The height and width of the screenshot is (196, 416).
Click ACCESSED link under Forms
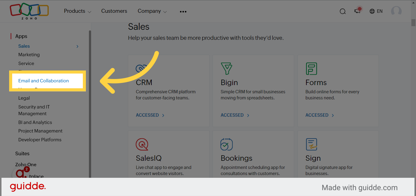tap(320, 115)
